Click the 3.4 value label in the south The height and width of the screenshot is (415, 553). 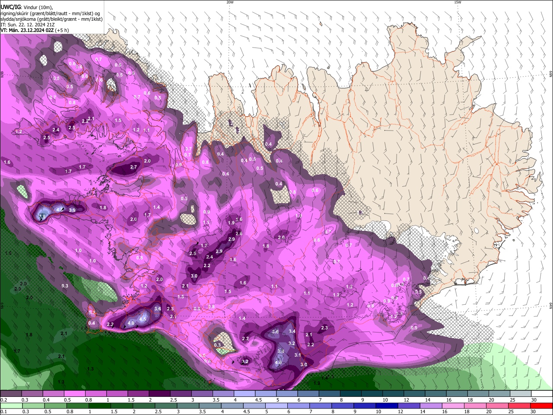click(x=292, y=332)
